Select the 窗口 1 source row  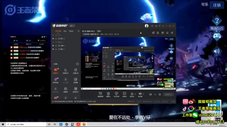coord(66,49)
